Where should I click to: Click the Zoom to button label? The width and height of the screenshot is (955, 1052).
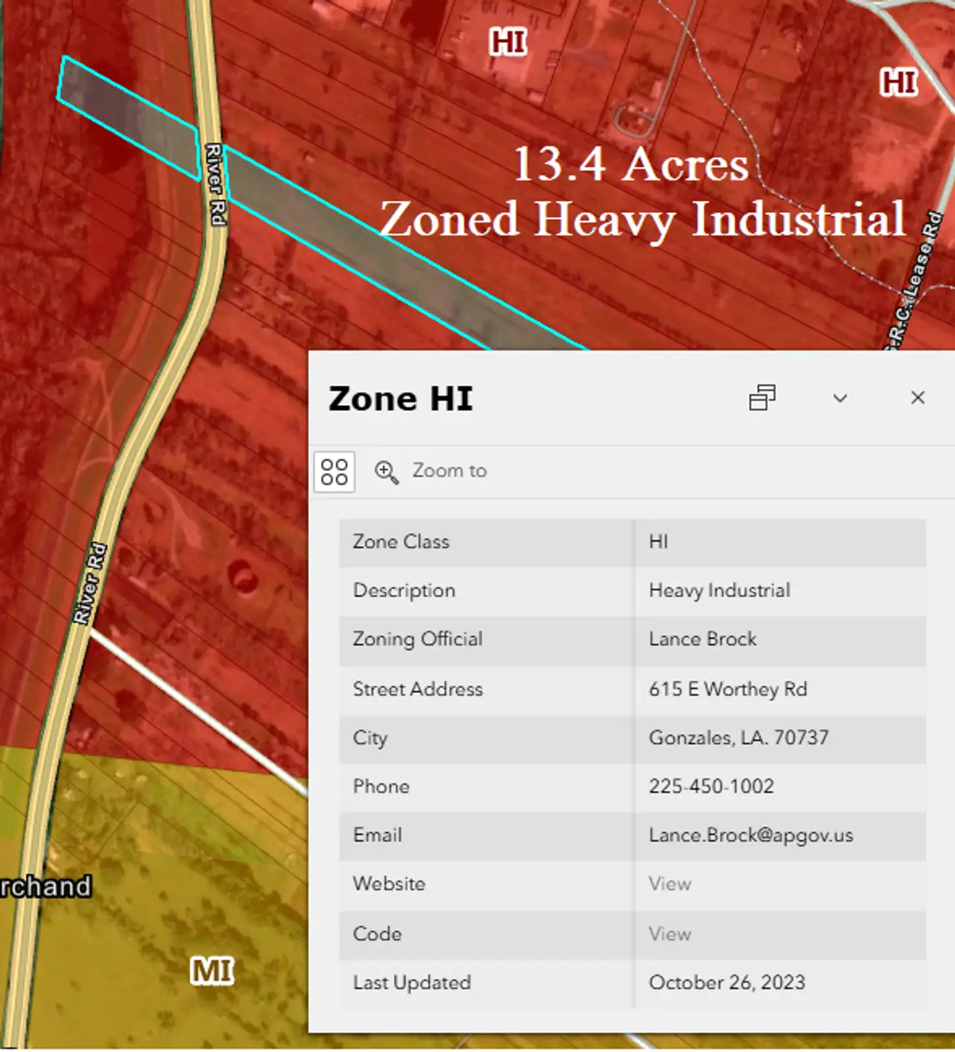[450, 471]
